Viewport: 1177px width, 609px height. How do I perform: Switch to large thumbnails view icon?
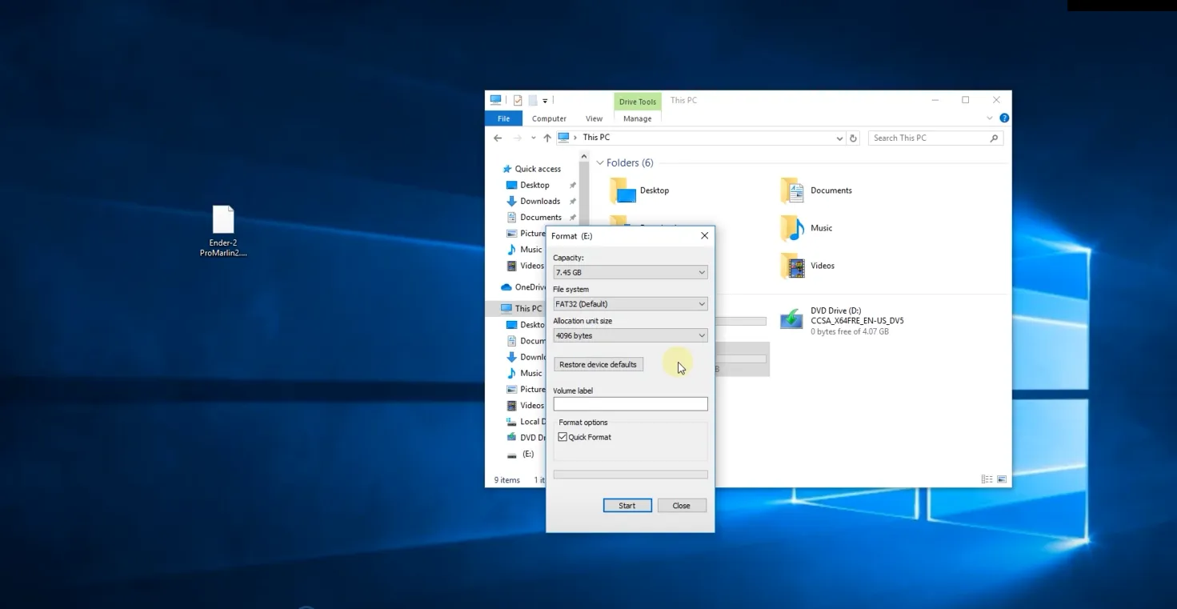(1002, 479)
